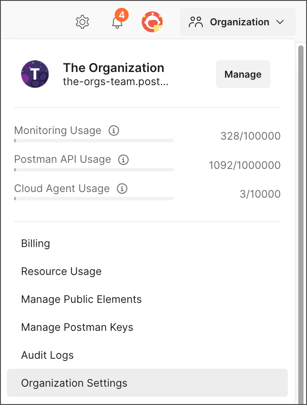
Task: Go to Manage Postman Keys
Action: [77, 327]
